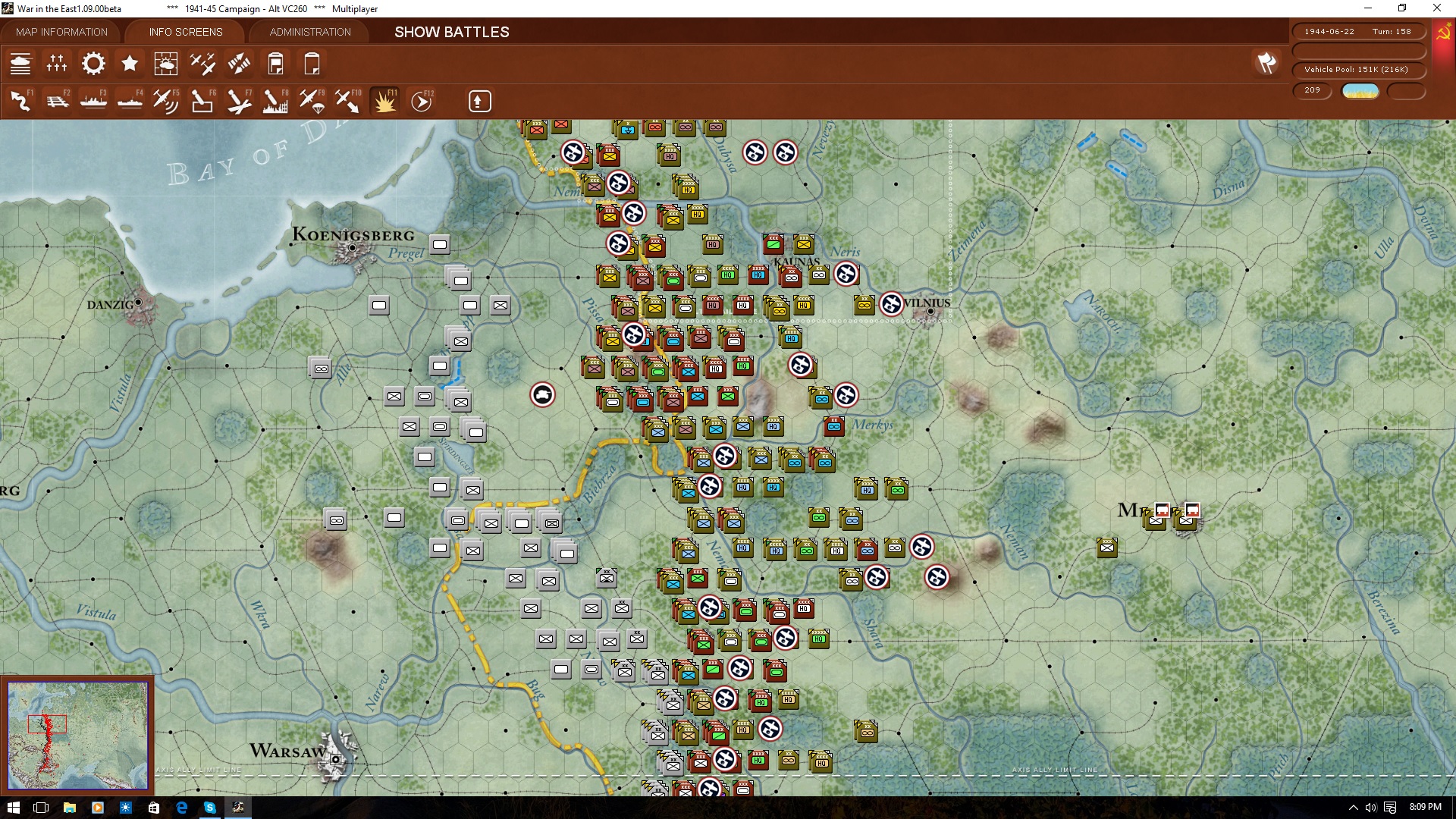Click the 209 value box
This screenshot has height=819, width=1456.
pos(1312,90)
